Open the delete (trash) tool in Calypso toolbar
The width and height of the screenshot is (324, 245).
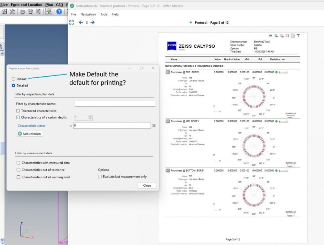[x=30, y=12]
